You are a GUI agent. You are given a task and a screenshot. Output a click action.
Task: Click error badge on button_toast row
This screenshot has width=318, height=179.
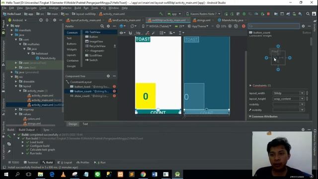(x=114, y=87)
